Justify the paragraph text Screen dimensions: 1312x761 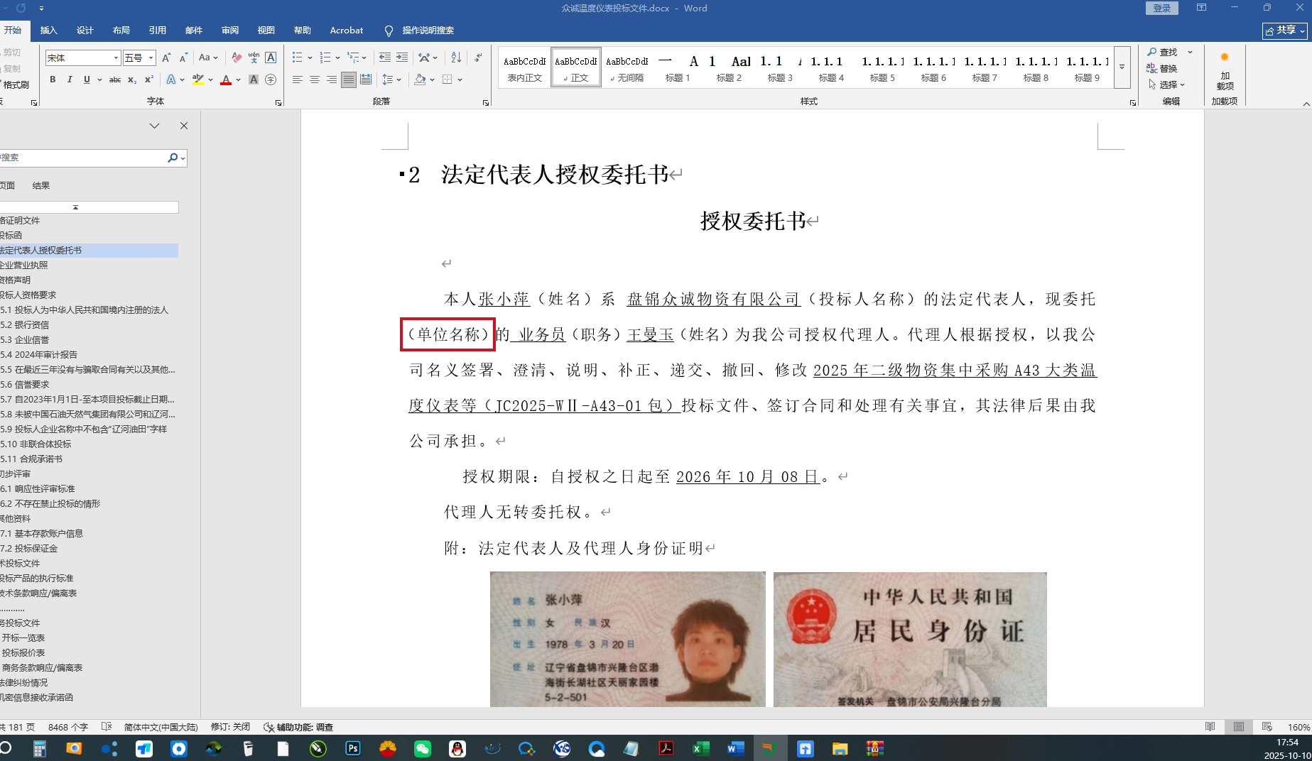(x=348, y=80)
